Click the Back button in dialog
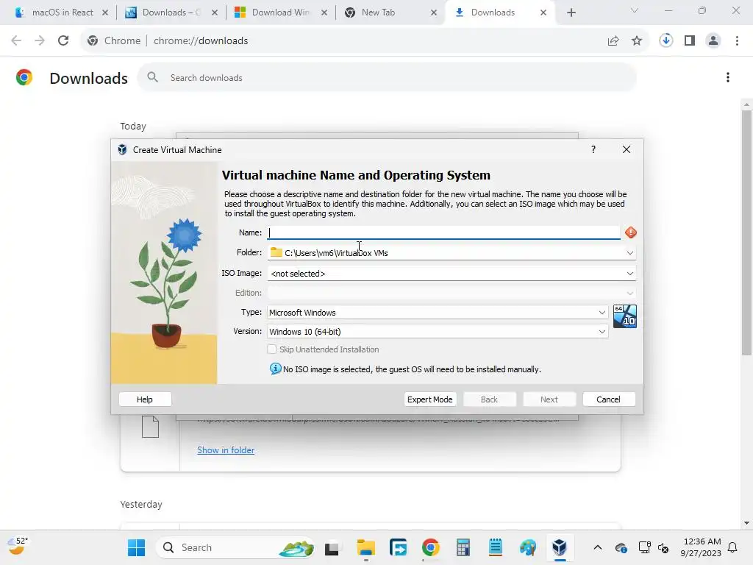The width and height of the screenshot is (753, 565). pos(489,399)
